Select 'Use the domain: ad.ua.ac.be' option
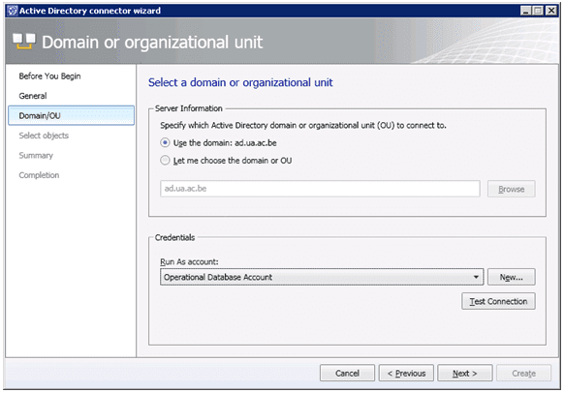 tap(165, 143)
